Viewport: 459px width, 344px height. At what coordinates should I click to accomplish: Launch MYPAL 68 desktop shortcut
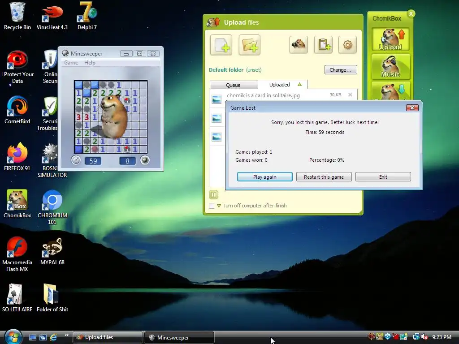(52, 251)
